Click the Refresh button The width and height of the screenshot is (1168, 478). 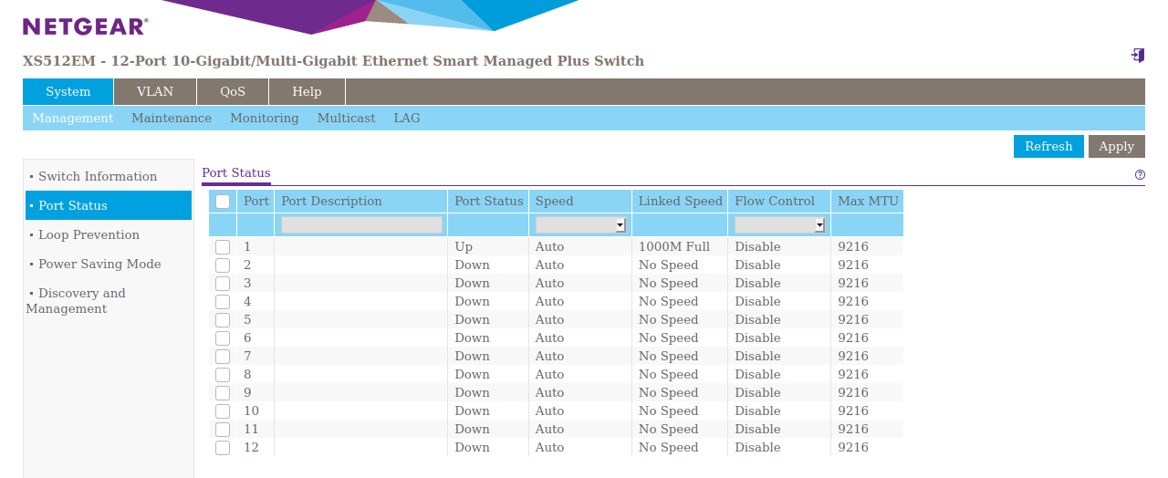coord(1048,146)
